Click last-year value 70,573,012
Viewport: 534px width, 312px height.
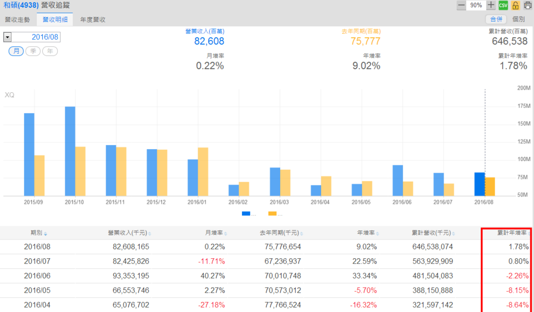283,290
